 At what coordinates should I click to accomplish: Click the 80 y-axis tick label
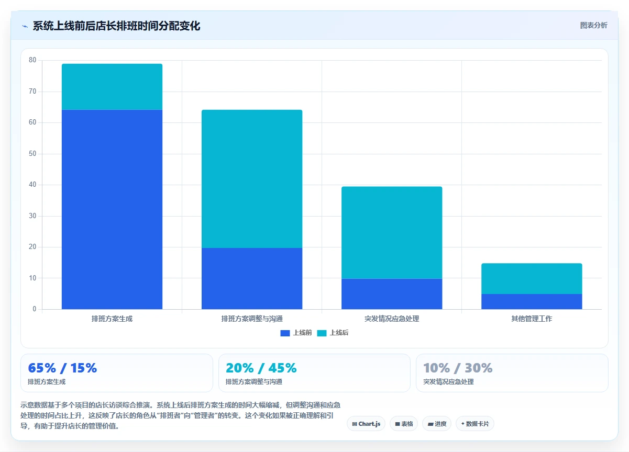tap(32, 60)
